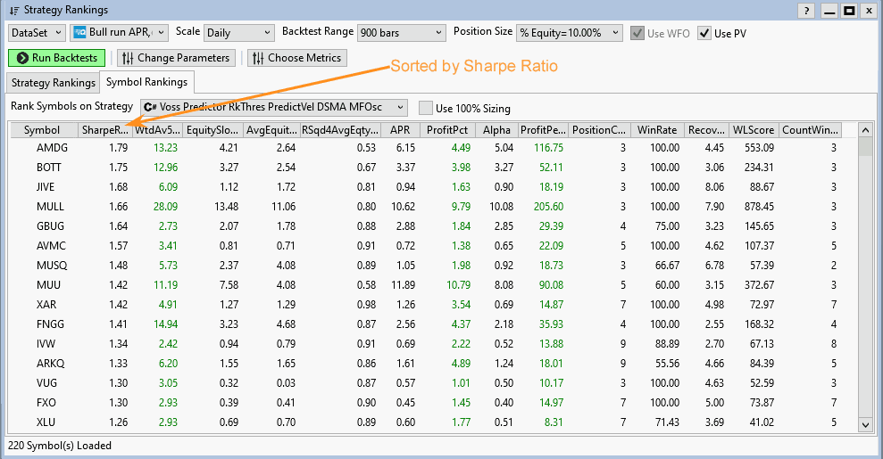The height and width of the screenshot is (459, 883).
Task: Click the C# icon in strategy selector
Action: point(150,108)
